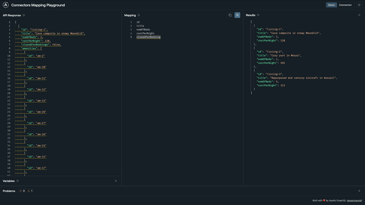365x205 pixels.
Task: Click the info icon beside API Response
Action: coord(24,15)
